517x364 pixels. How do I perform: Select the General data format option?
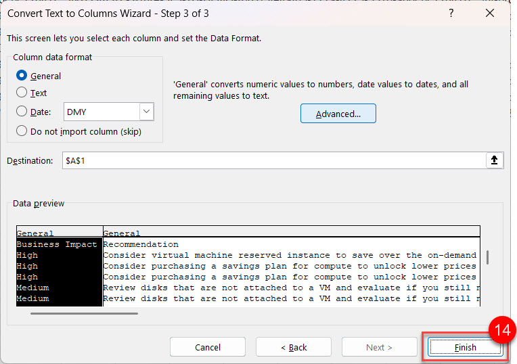click(x=22, y=76)
